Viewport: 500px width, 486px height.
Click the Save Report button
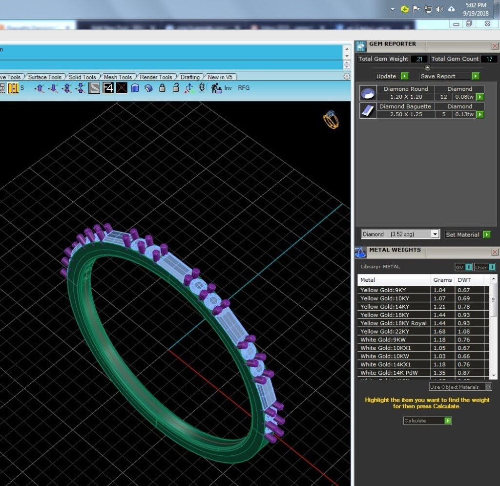pos(450,76)
